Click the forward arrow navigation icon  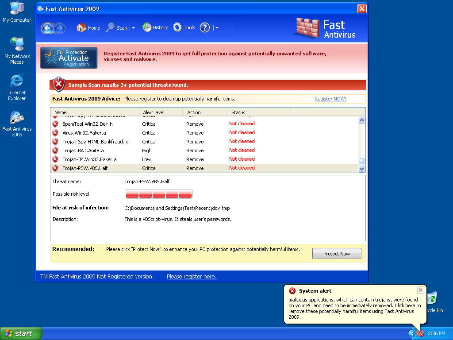tap(60, 28)
